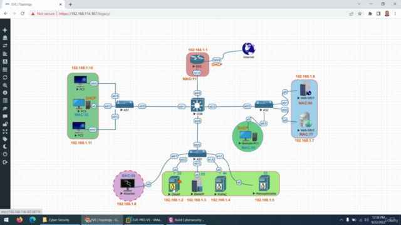This screenshot has height=225, width=401.
Task: Click the browser address bar URL
Action: click(85, 14)
